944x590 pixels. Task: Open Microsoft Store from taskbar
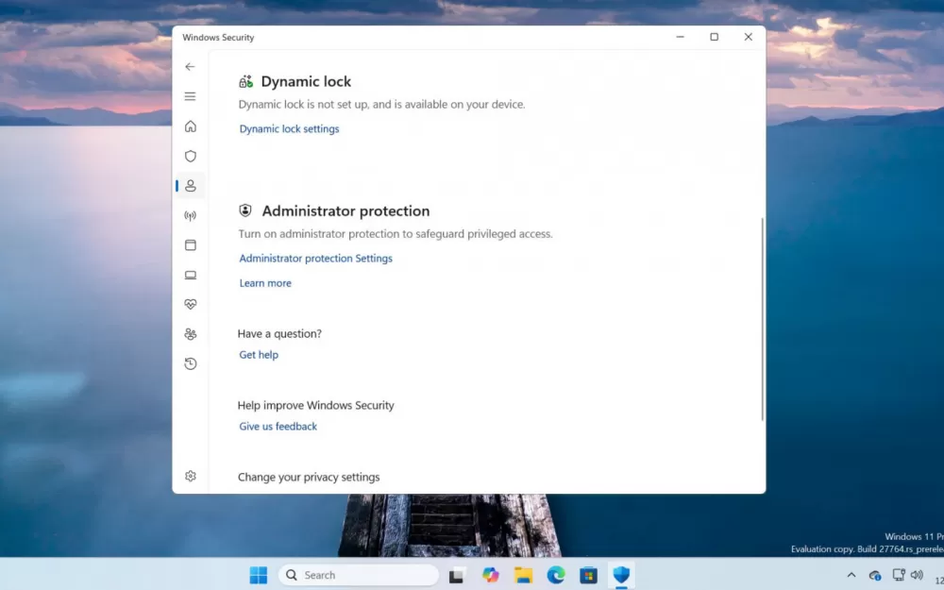[588, 575]
